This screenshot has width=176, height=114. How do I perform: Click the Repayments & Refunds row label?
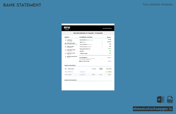click(85, 49)
